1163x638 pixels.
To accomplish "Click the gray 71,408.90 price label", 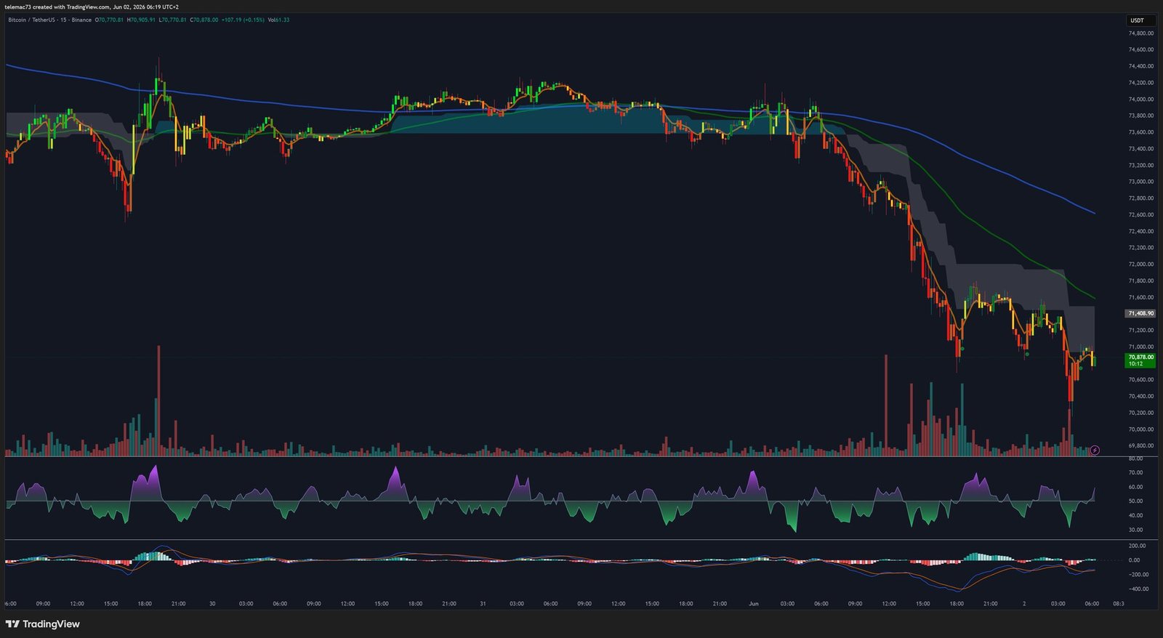I will (x=1140, y=313).
